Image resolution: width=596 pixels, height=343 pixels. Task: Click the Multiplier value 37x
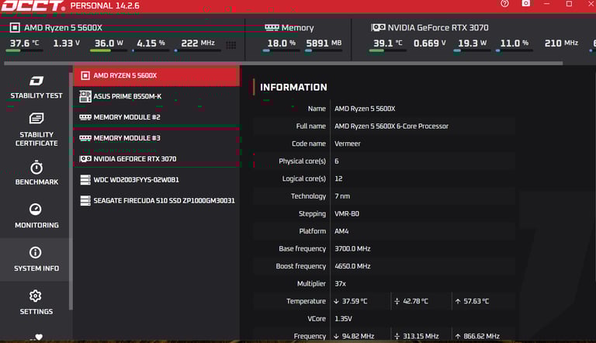pyautogui.click(x=340, y=284)
